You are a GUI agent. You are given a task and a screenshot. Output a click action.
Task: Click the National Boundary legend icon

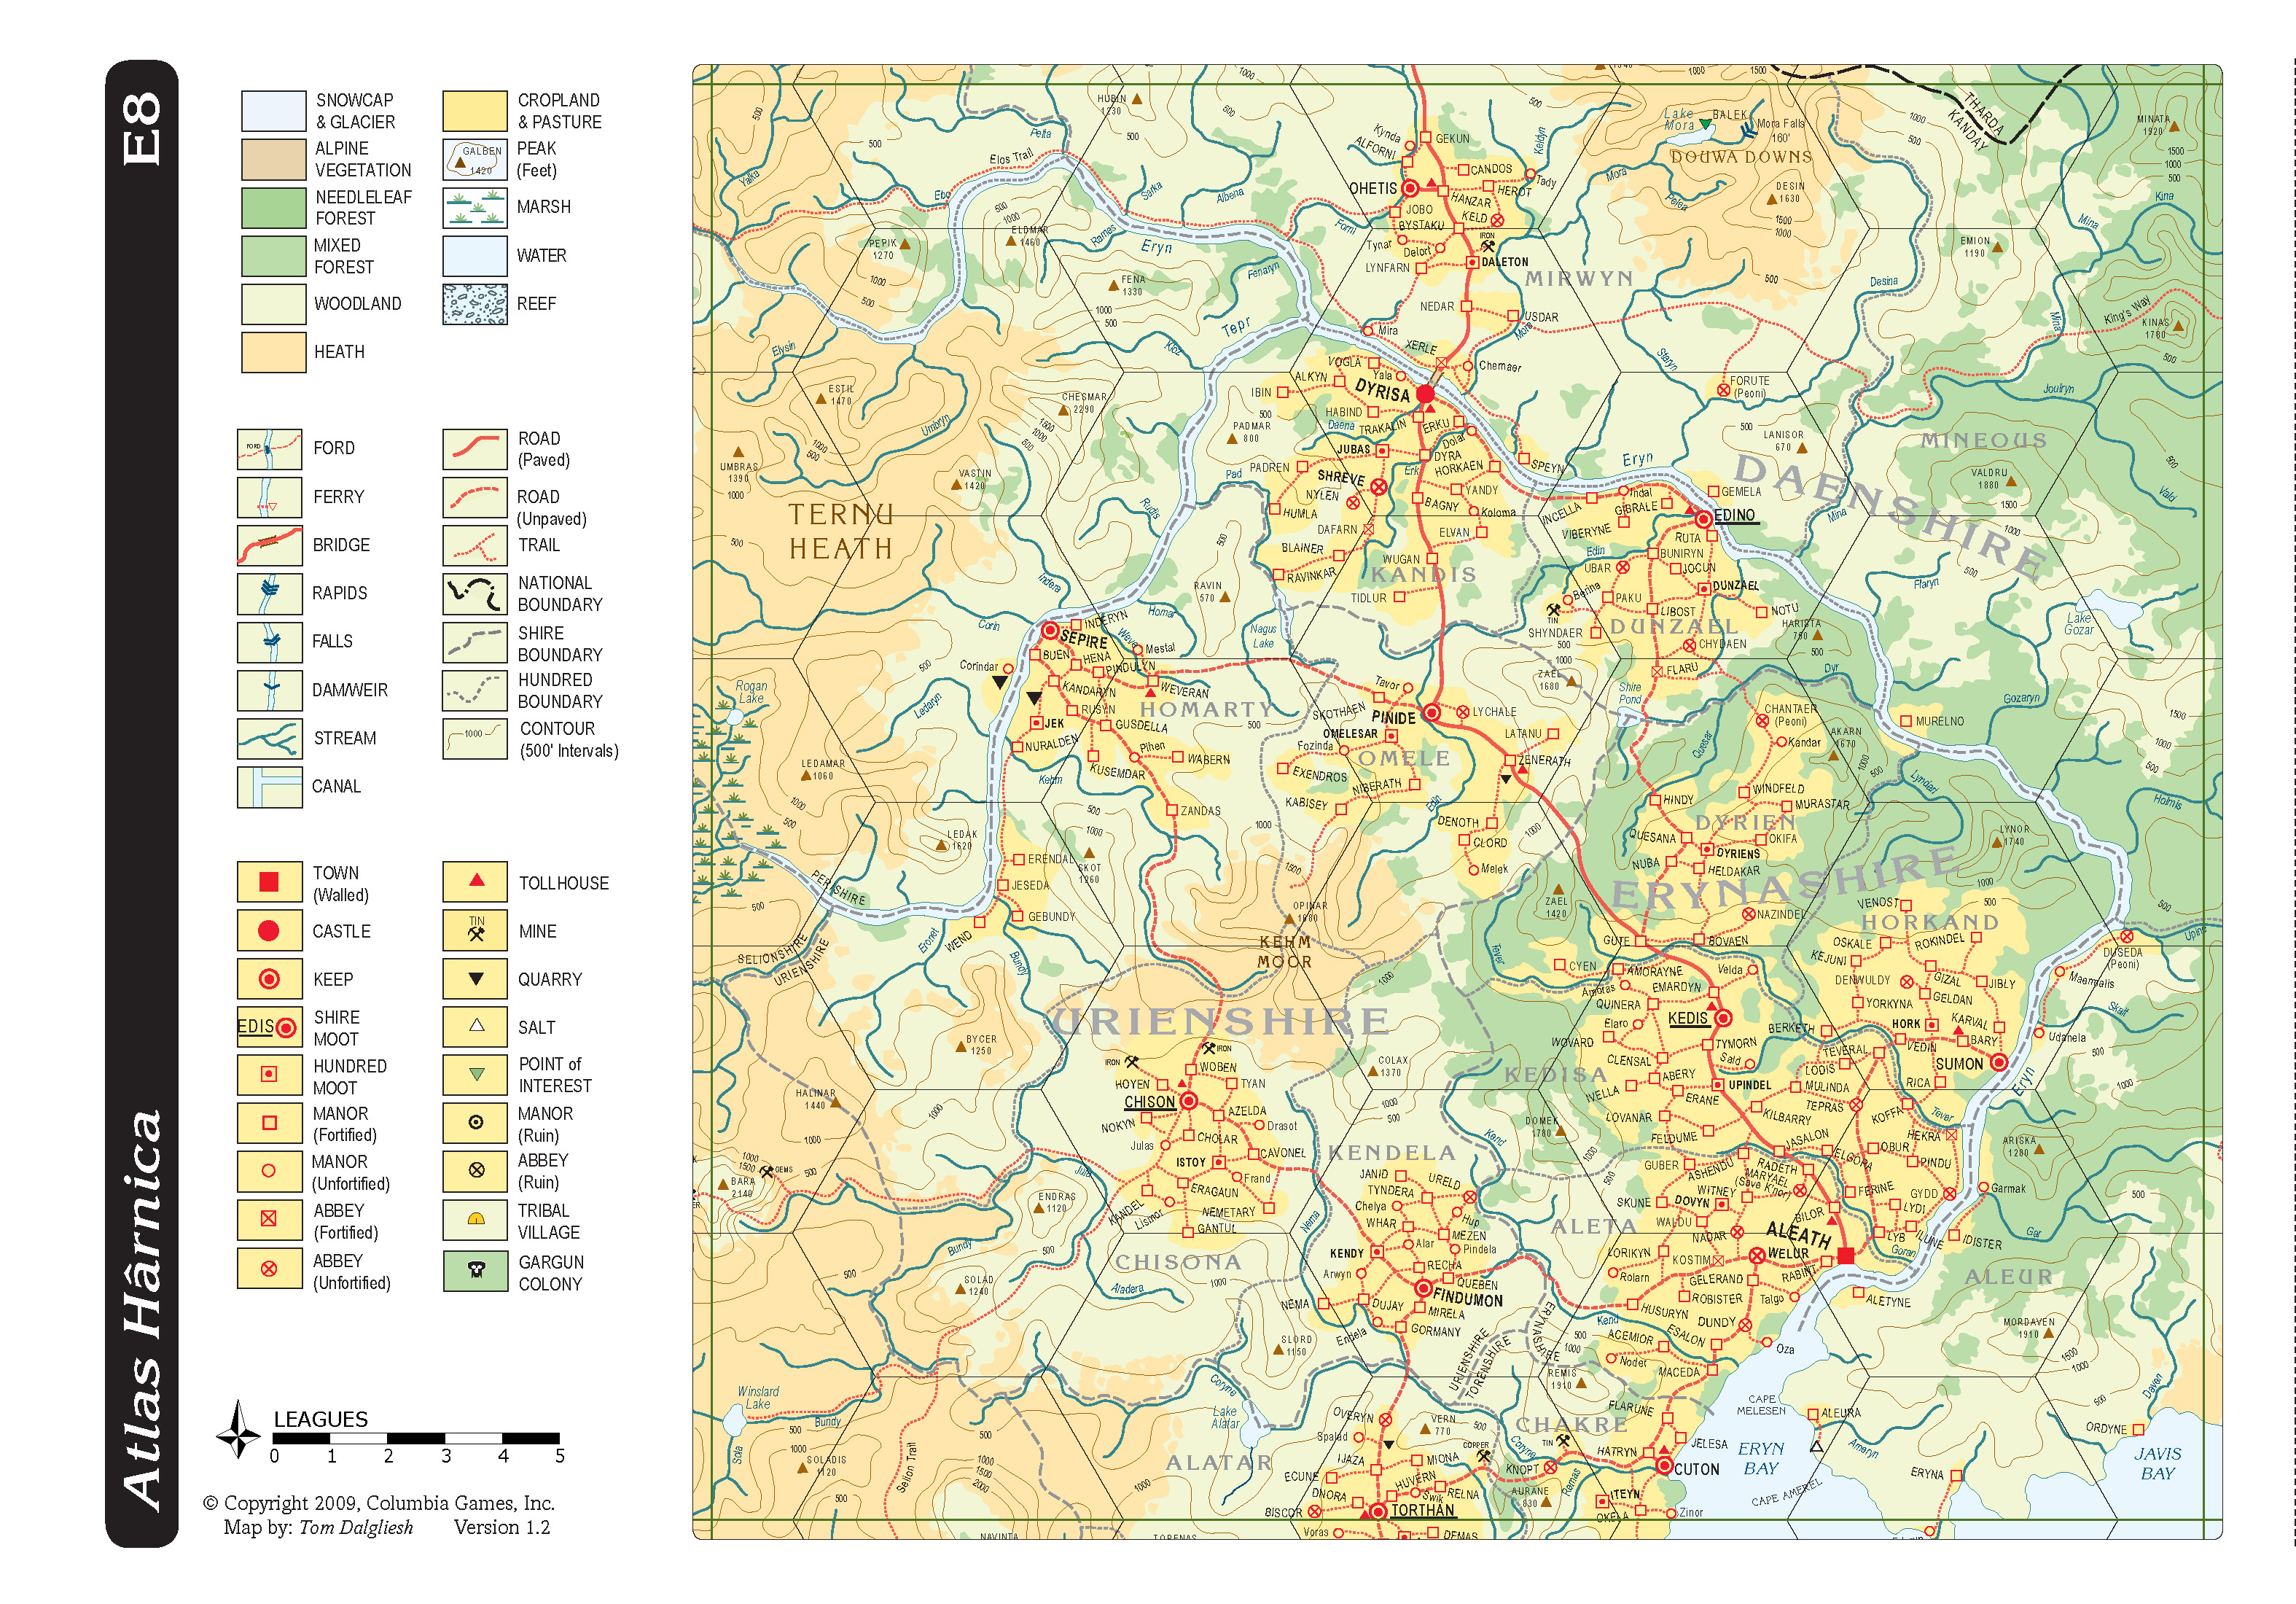tap(475, 593)
